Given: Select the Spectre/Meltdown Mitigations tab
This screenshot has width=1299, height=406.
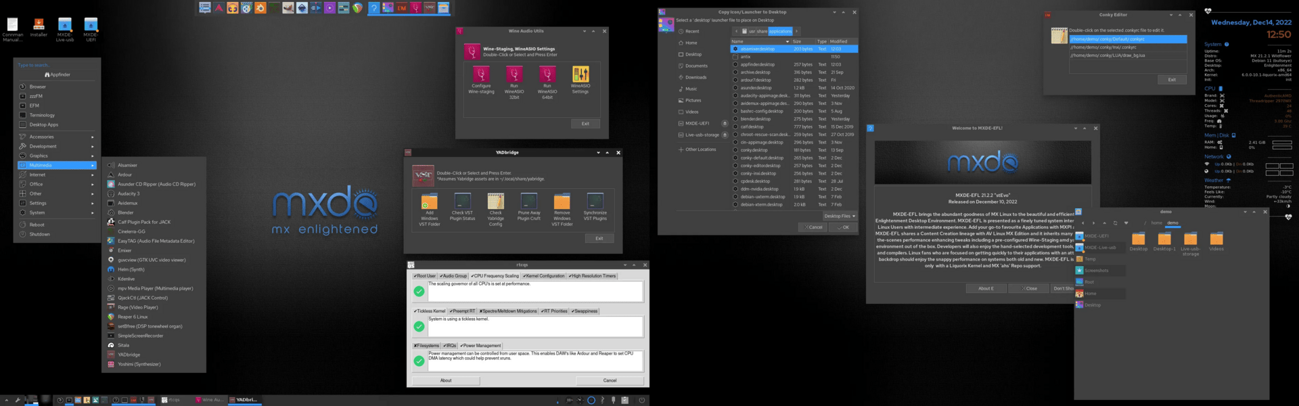Looking at the screenshot, I should (x=507, y=311).
